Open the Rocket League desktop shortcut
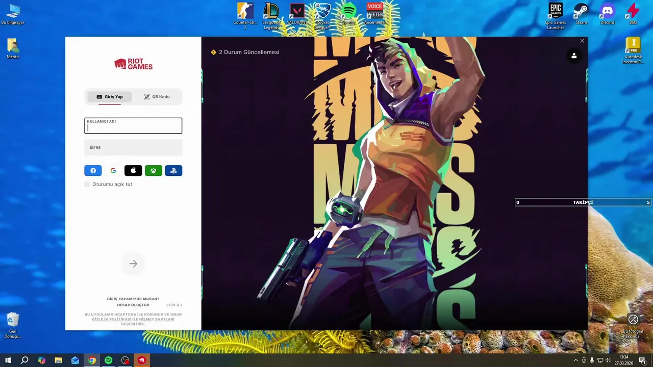 [323, 16]
